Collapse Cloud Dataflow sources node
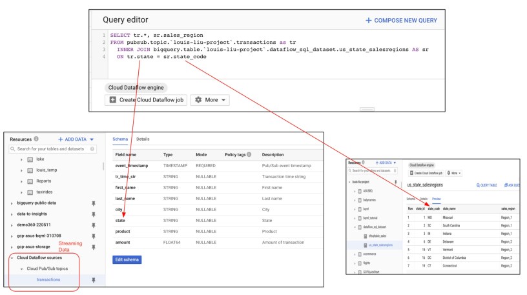Viewport: 527px width, 295px height. pyautogui.click(x=12, y=258)
